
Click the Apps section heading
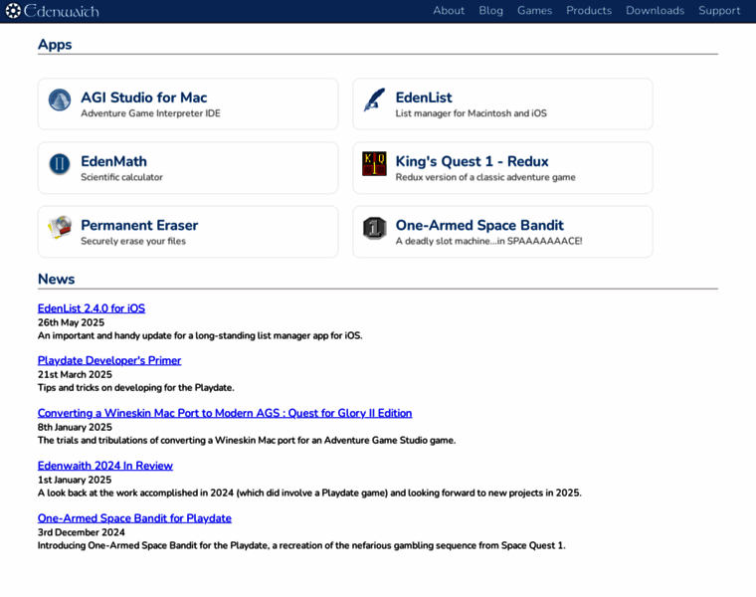pos(55,45)
